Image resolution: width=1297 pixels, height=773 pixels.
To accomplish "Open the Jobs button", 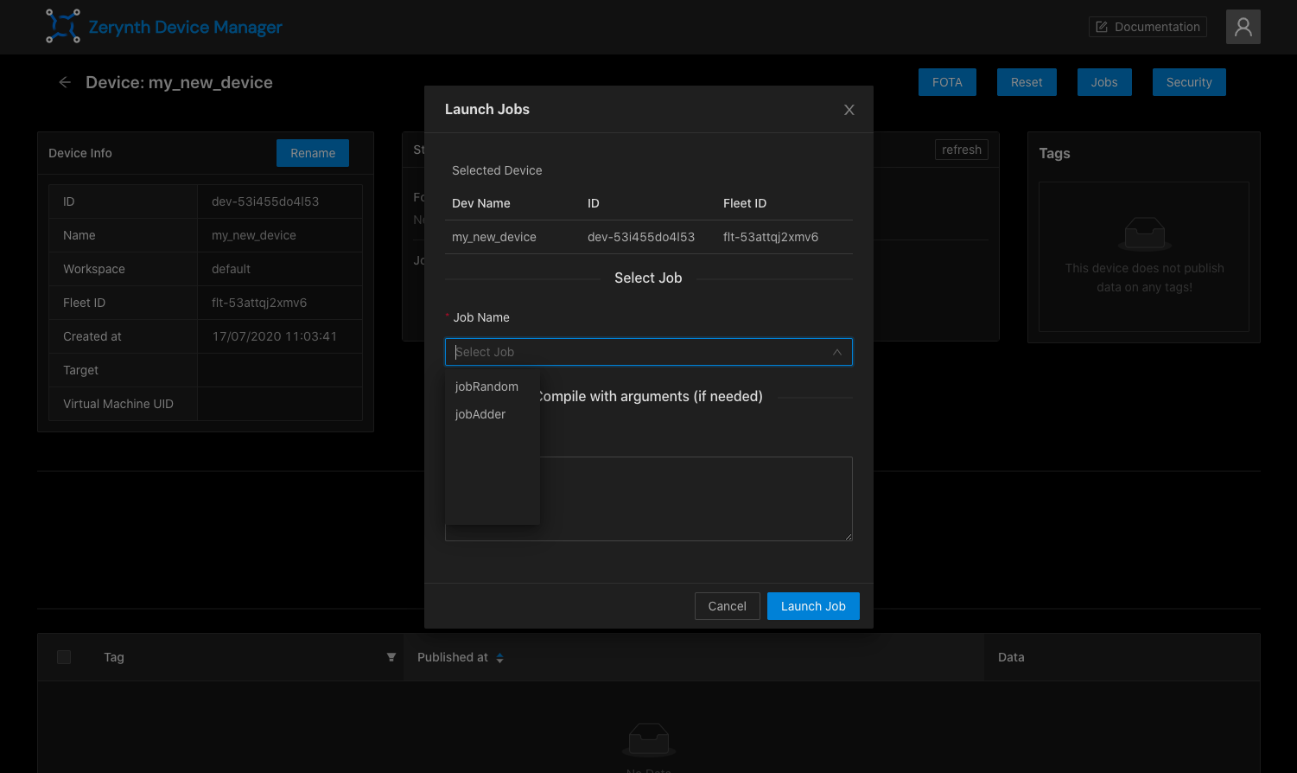I will 1104,82.
